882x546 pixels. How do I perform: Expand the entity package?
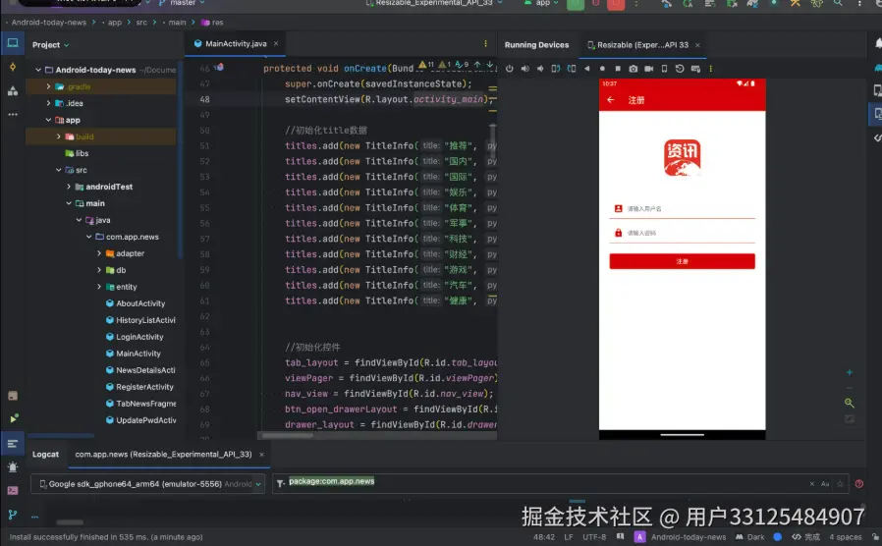99,287
